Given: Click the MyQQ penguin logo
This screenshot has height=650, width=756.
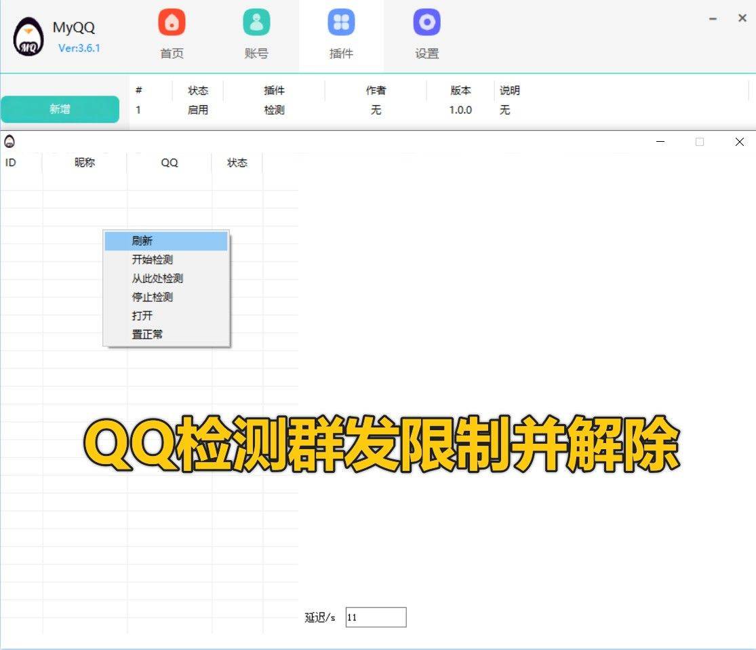Looking at the screenshot, I should click(28, 37).
